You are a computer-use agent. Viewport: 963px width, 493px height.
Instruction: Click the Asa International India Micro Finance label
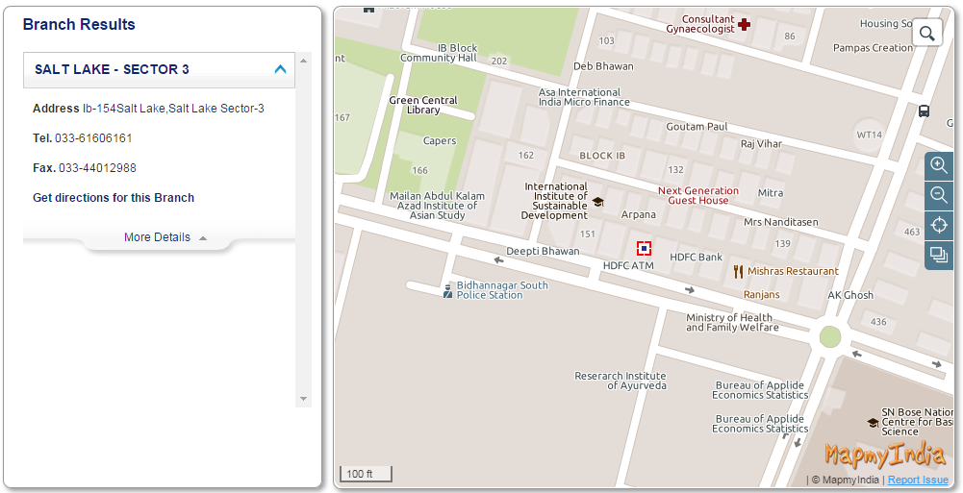[584, 97]
